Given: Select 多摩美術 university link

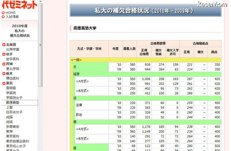Looking at the screenshot, I should [x=12, y=126].
